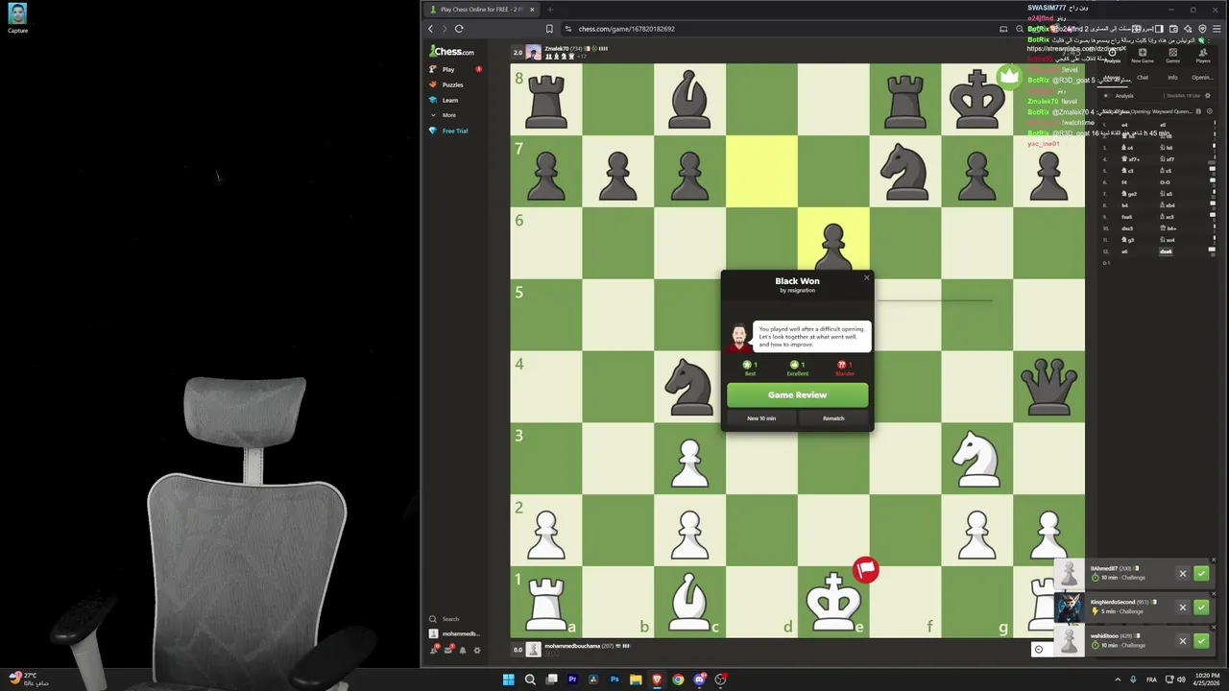1229x691 pixels.
Task: Click the coach avatar in result dialog
Action: pos(738,338)
